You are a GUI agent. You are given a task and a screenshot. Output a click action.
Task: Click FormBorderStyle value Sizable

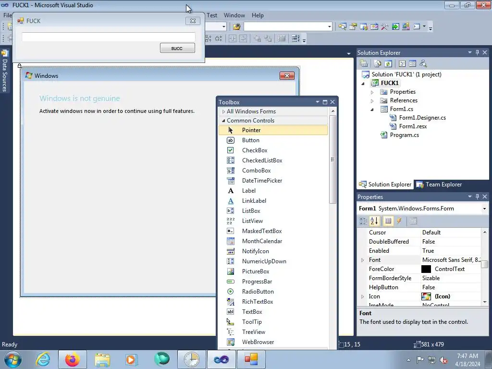click(x=431, y=278)
